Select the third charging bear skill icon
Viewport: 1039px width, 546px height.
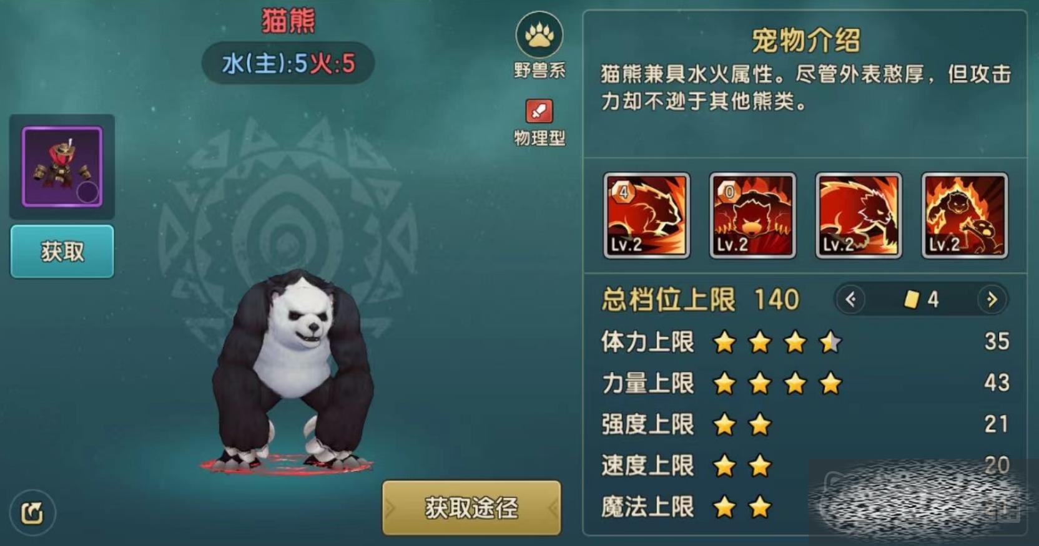point(859,215)
